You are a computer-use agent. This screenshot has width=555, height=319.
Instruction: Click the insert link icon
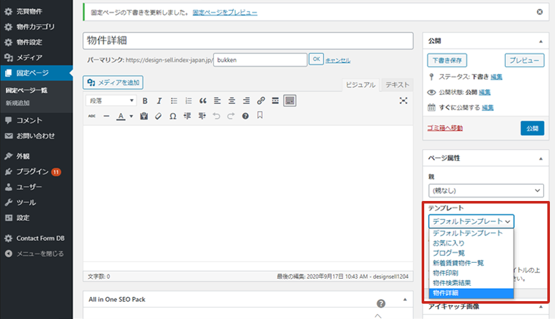[261, 101]
